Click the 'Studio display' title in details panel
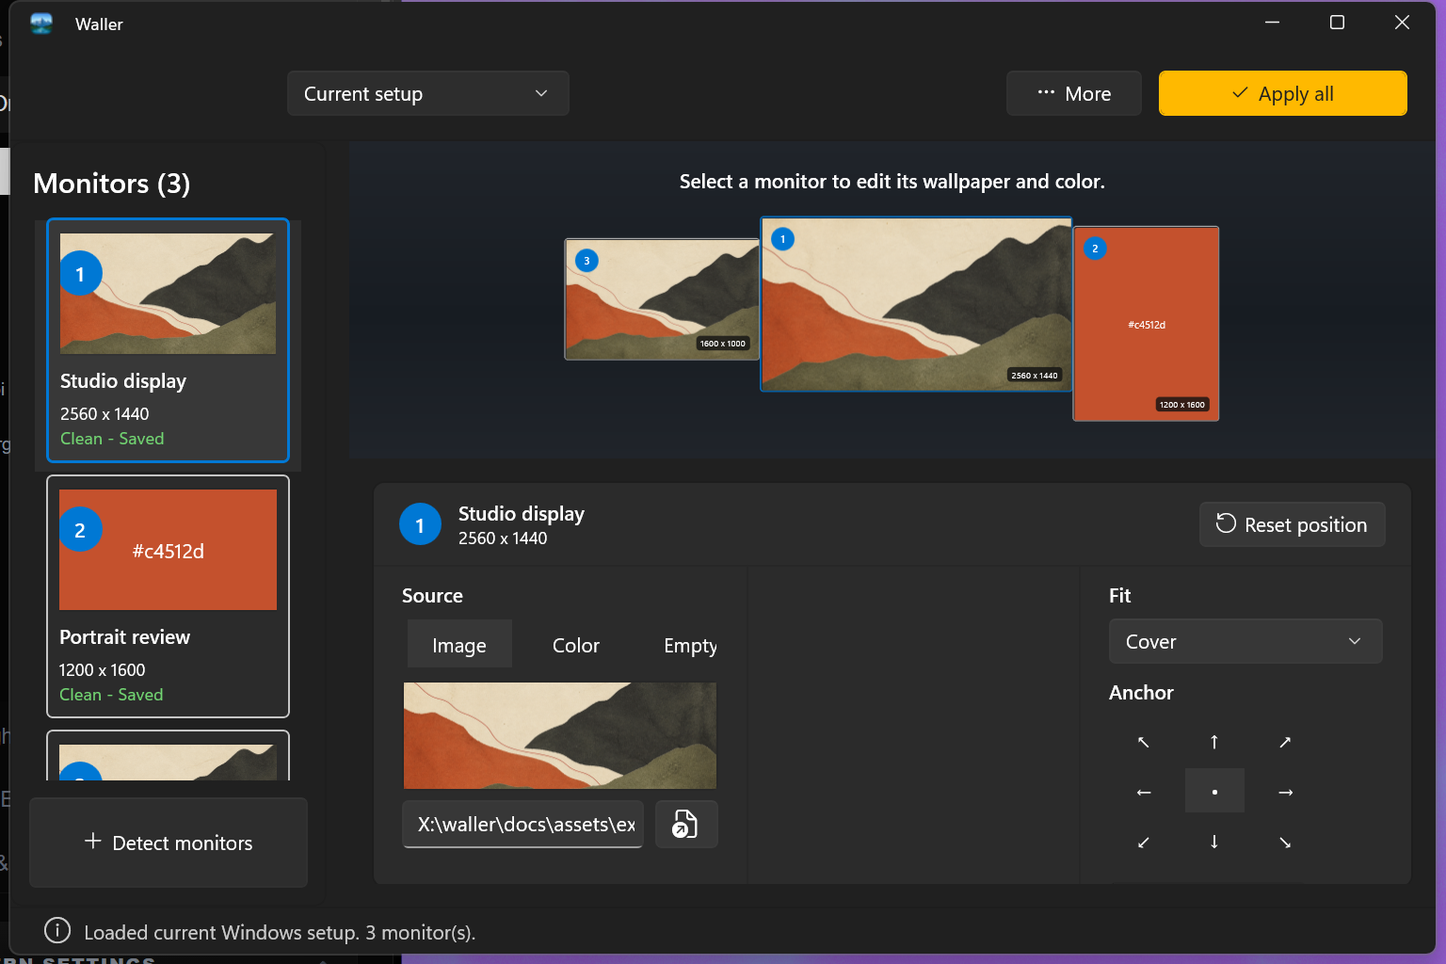This screenshot has width=1446, height=964. point(522,513)
